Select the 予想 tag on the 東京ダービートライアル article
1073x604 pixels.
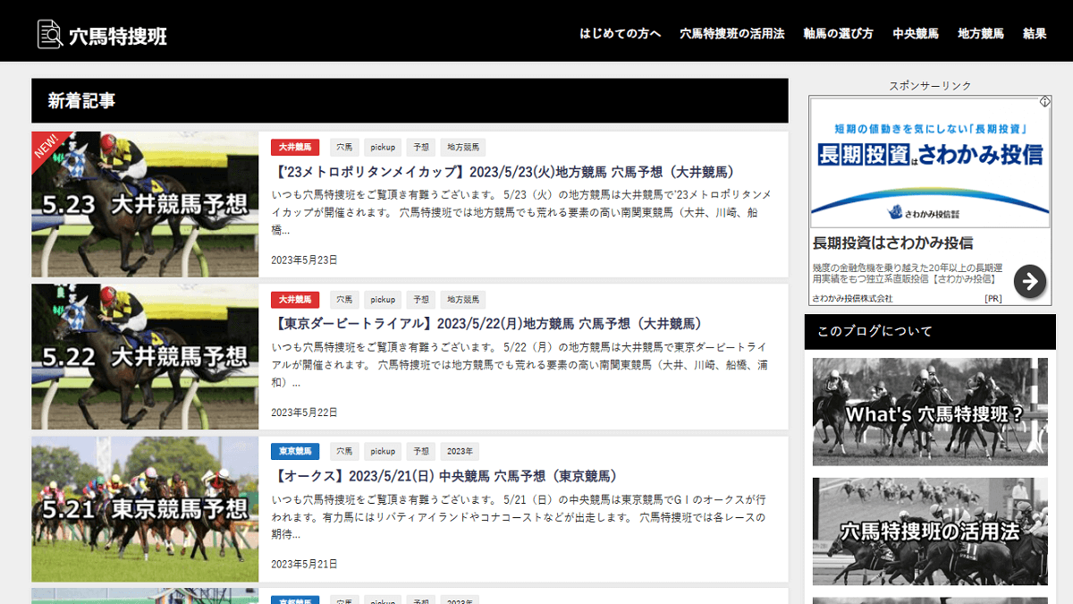420,300
